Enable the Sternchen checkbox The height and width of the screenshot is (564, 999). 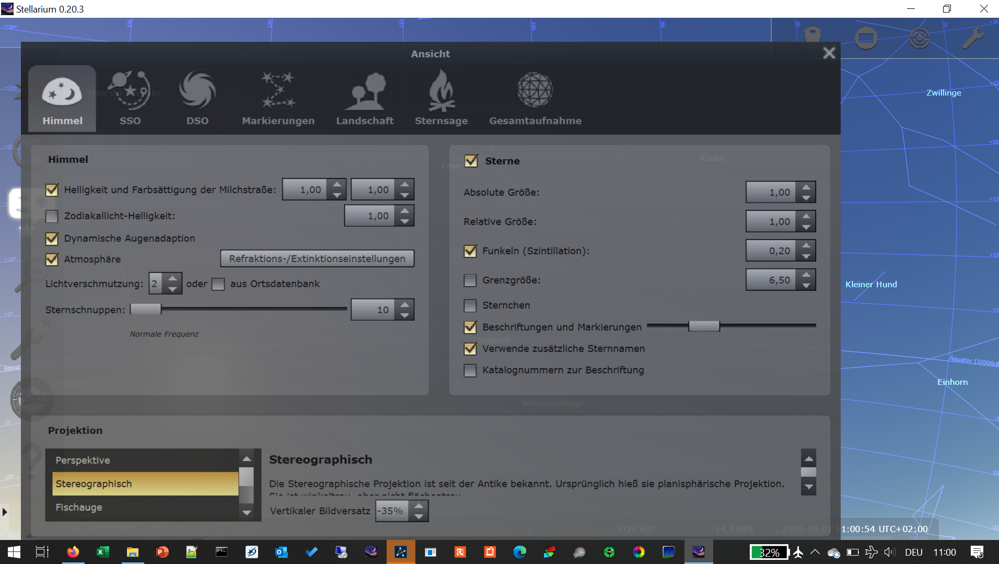pyautogui.click(x=470, y=305)
